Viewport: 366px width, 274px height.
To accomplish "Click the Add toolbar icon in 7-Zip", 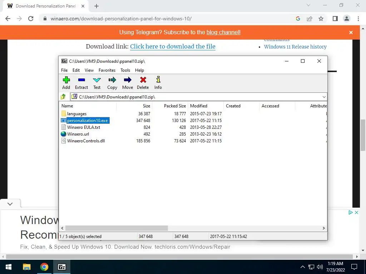I will (x=66, y=80).
